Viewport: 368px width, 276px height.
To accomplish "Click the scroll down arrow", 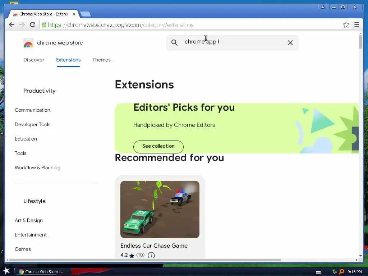I will click(360, 256).
